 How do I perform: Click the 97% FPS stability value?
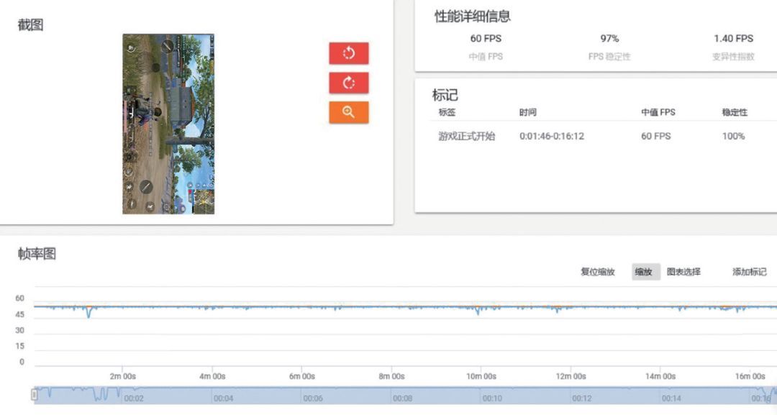609,39
